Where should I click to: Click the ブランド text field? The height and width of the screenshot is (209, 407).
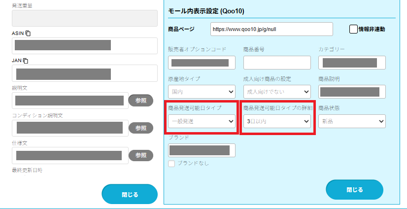click(x=202, y=150)
